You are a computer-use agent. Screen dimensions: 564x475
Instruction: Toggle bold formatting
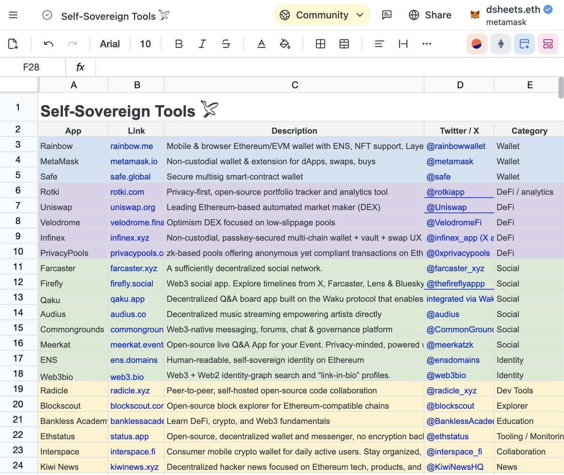click(179, 44)
